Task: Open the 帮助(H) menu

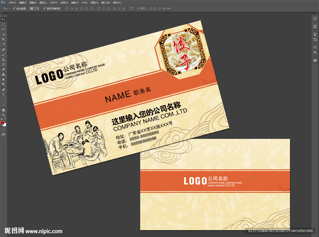Action: pyautogui.click(x=117, y=2)
